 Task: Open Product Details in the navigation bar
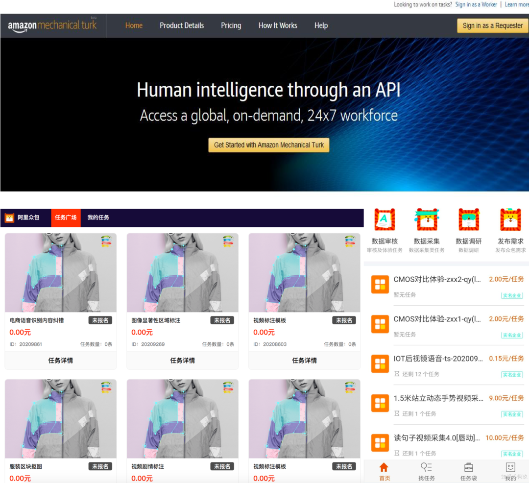(182, 25)
